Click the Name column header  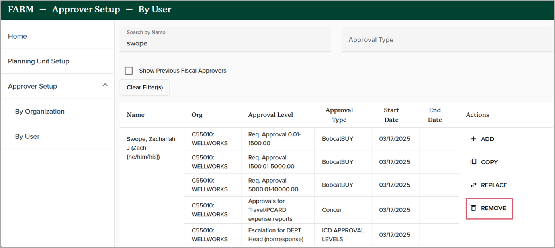point(135,115)
